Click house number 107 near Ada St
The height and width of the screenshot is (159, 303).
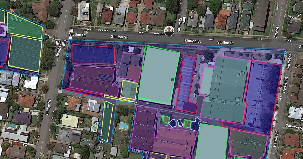(x=290, y=23)
